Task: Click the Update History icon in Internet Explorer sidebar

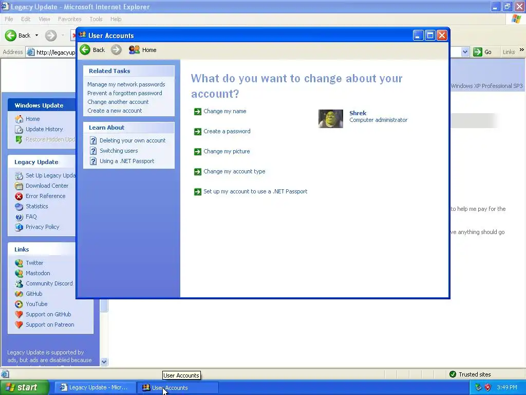Action: point(19,129)
